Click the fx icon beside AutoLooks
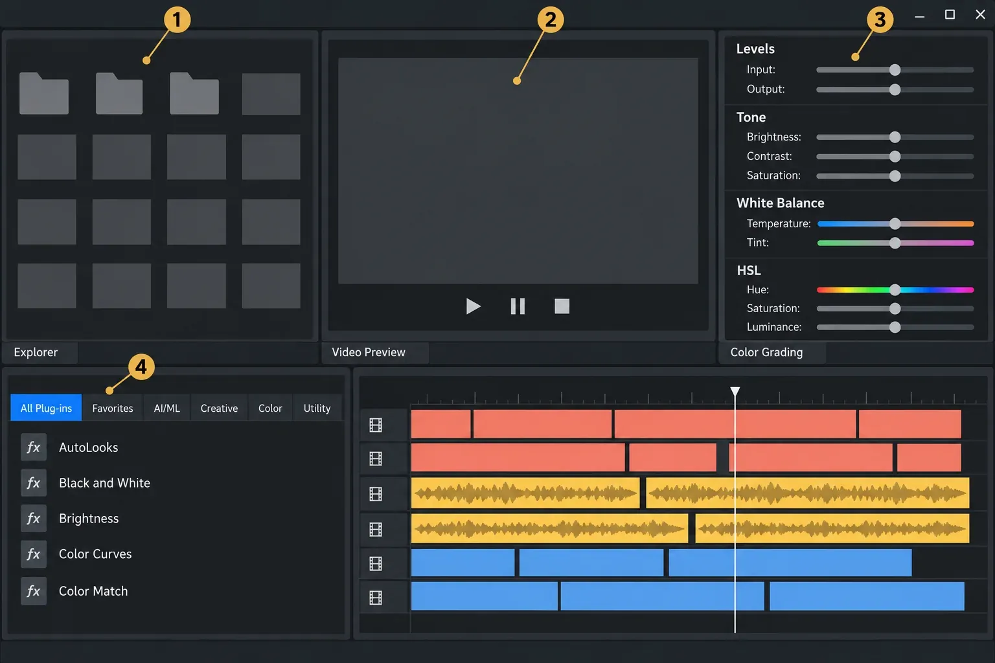Viewport: 995px width, 663px height. (34, 447)
